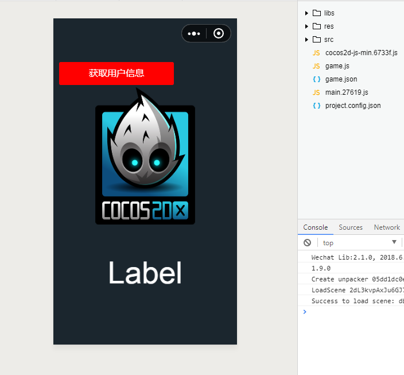This screenshot has width=404, height=375.
Task: Click JS icon beside main.27619.js
Action: tap(316, 92)
